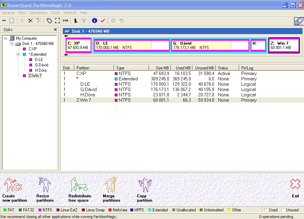The height and width of the screenshot is (219, 304).
Task: Click the Extended cyan legend swatch
Action: [150, 210]
